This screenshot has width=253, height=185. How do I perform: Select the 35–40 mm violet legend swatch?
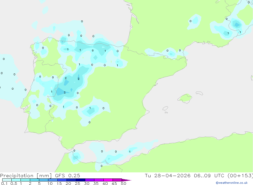click(x=99, y=180)
